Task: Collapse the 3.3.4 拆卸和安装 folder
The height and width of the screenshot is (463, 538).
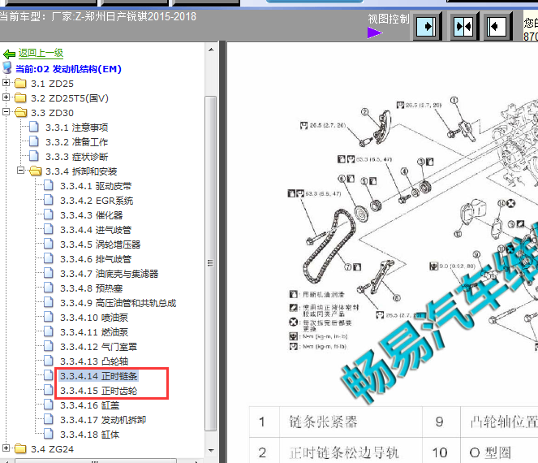Action: tap(20, 171)
